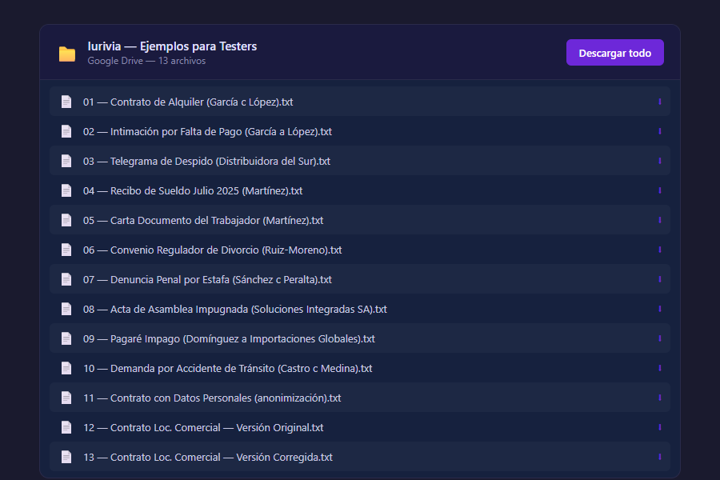Click document icon of 01 Contrato de Alquiler
720x480 pixels.
coord(66,102)
